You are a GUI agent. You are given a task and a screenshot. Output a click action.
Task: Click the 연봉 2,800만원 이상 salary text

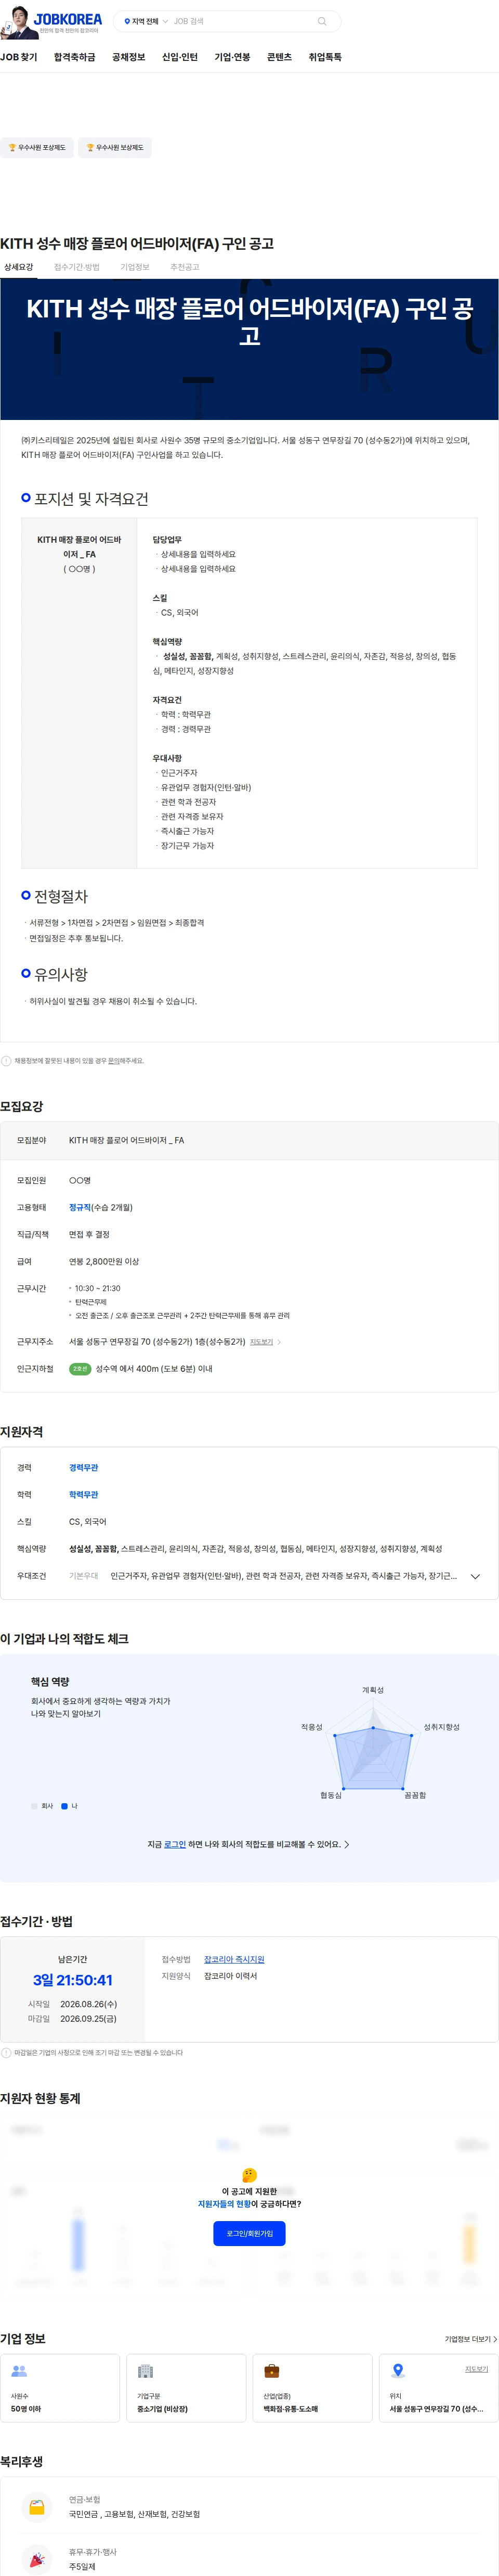tap(104, 1262)
